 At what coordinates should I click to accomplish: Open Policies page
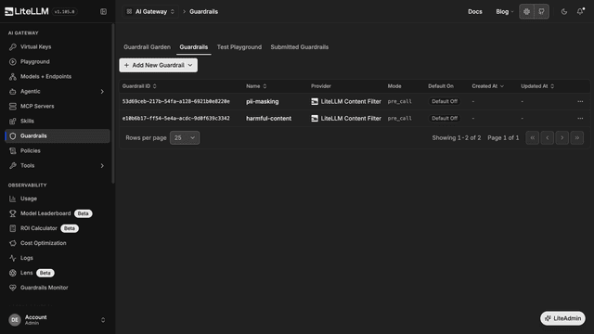pyautogui.click(x=58, y=150)
